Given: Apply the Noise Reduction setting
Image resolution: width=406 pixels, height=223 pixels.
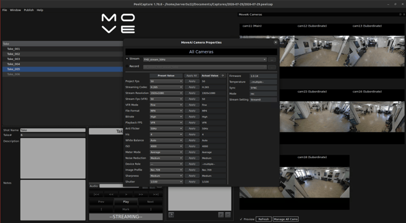Looking at the screenshot, I should pyautogui.click(x=192, y=158).
